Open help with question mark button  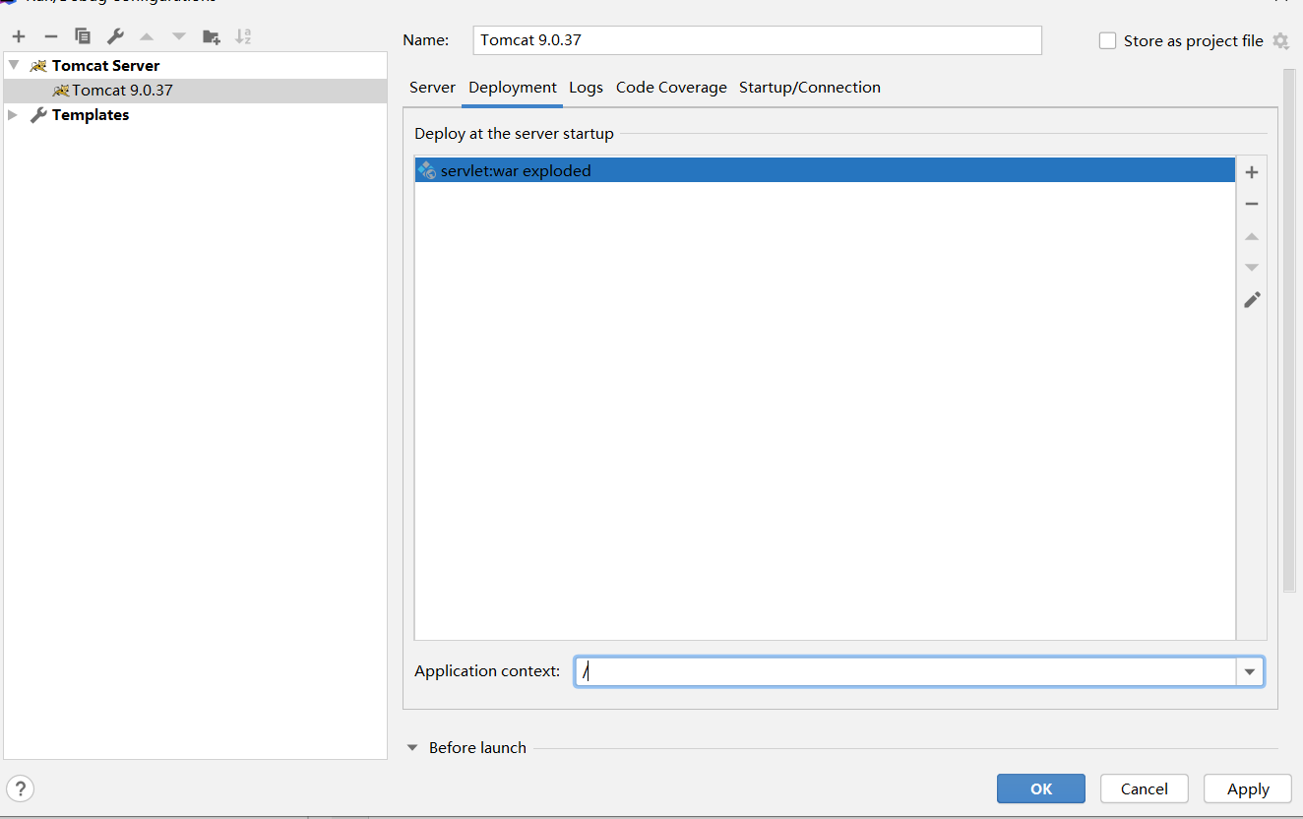pos(20,788)
